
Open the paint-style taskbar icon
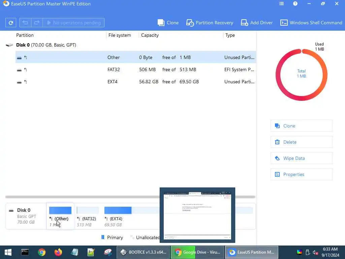[108, 252]
